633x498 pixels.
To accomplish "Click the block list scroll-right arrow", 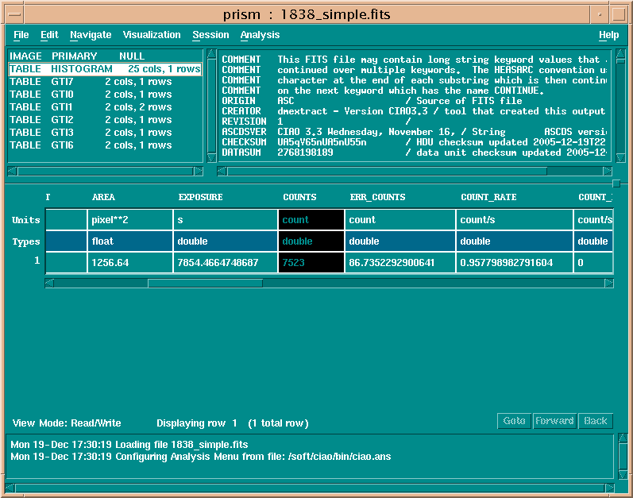I will click(199, 172).
